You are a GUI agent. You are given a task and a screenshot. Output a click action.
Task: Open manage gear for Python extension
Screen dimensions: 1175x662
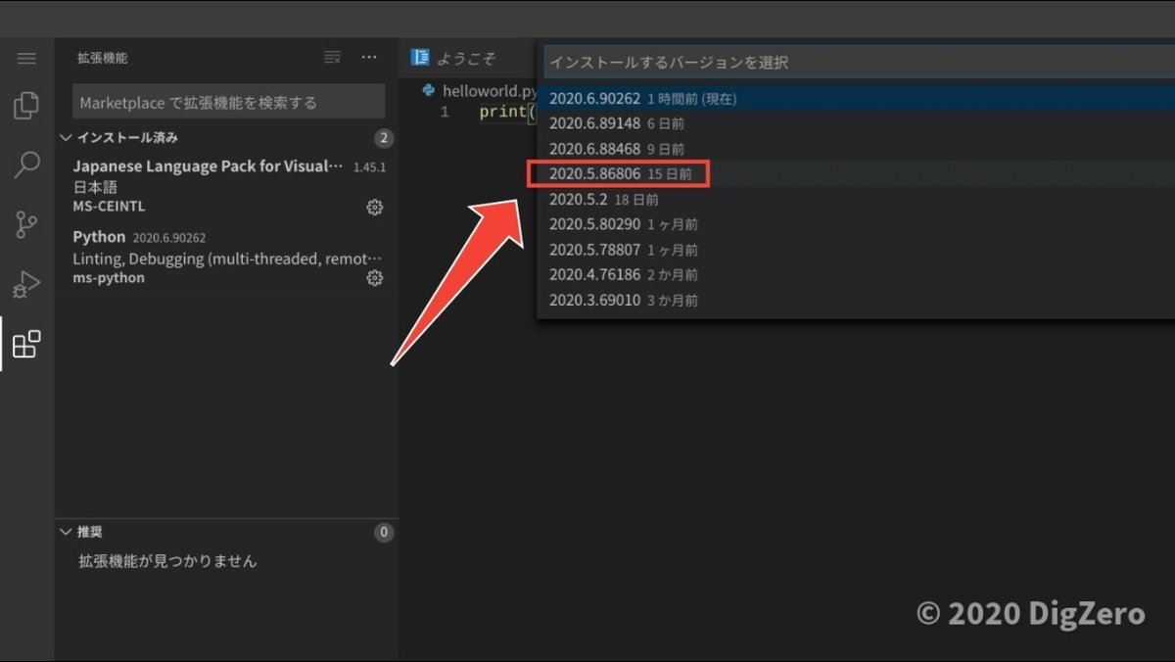[374, 278]
